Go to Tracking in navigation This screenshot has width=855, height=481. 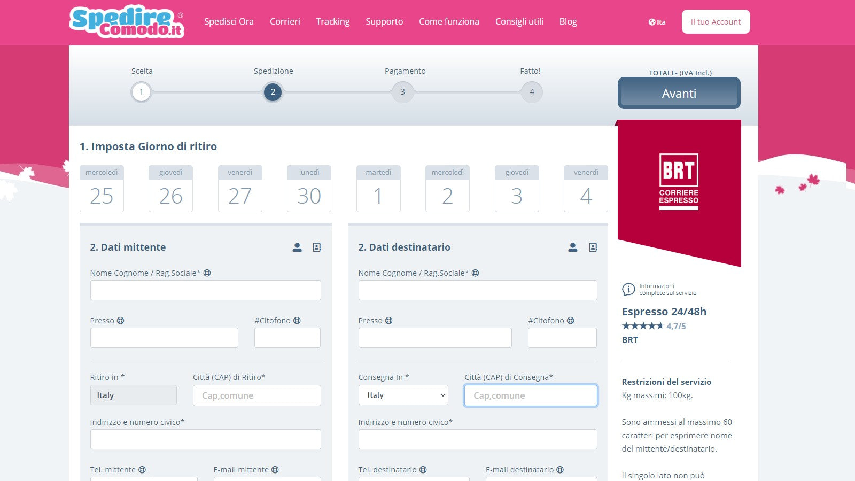point(333,21)
